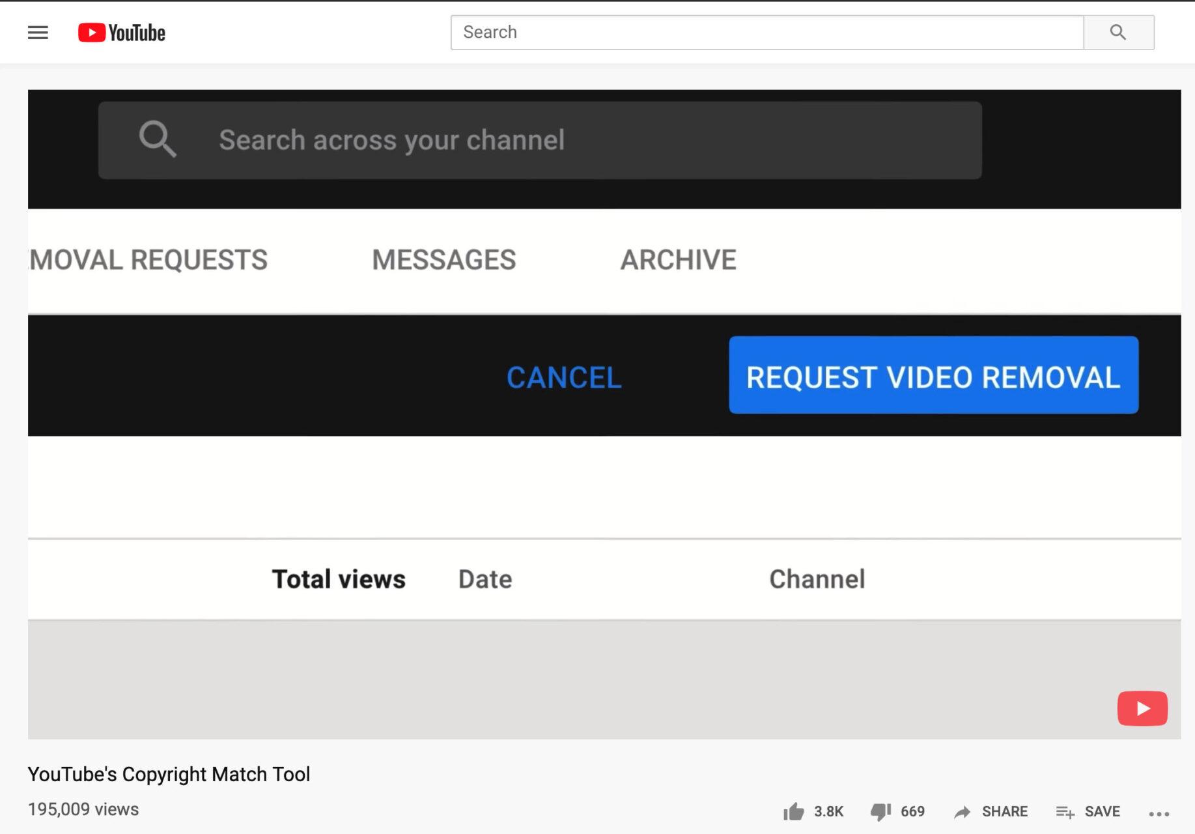1195x834 pixels.
Task: Click the video title 'YouTube's Copyright Match Tool'
Action: point(169,774)
